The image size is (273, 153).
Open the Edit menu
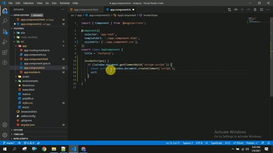click(18, 3)
